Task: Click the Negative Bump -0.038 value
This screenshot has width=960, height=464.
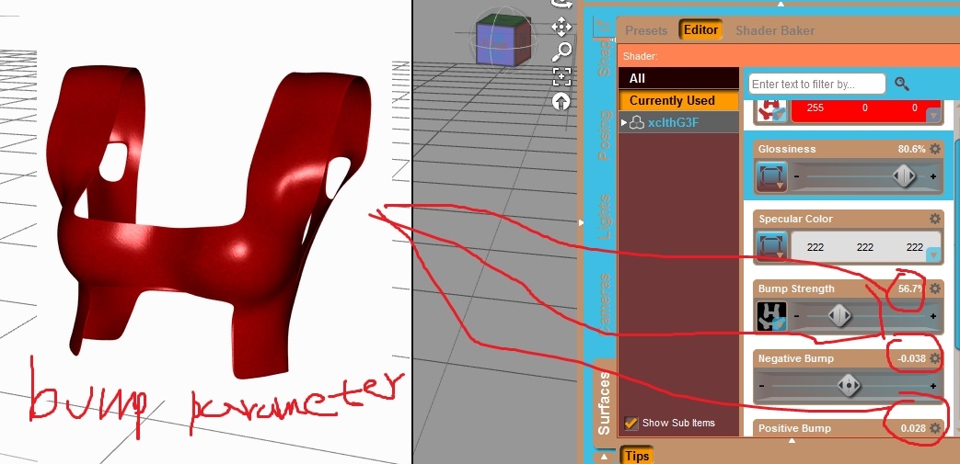Action: point(911,358)
